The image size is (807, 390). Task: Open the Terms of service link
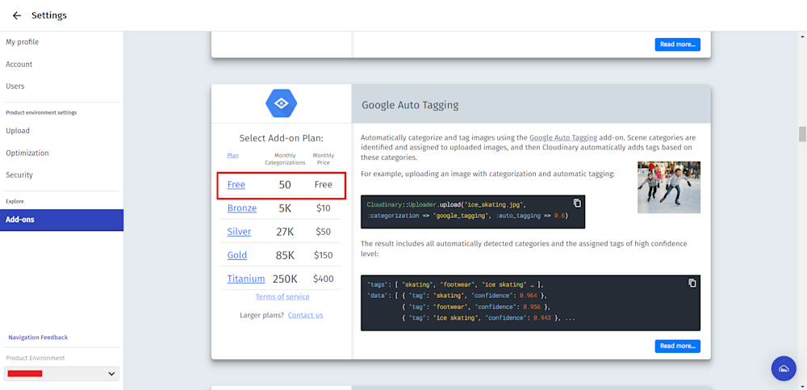[x=282, y=297]
